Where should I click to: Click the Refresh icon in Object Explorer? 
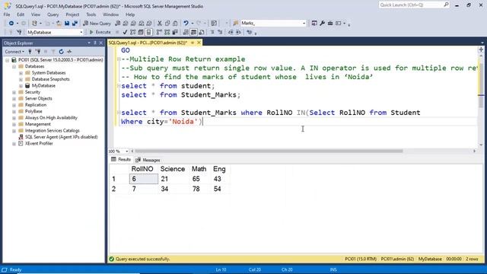click(x=61, y=52)
